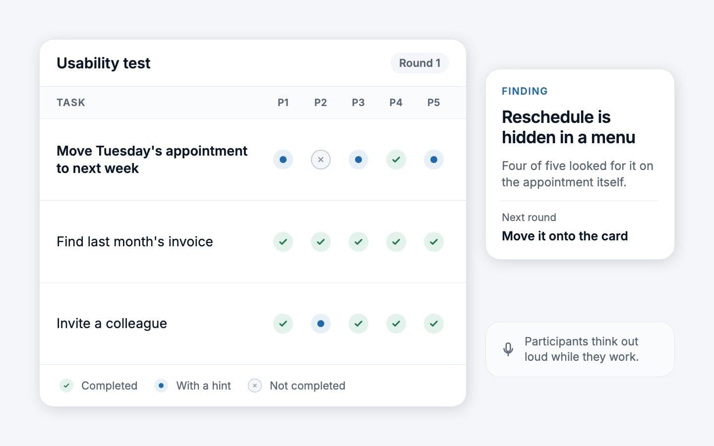Click P4 completed check for Move Tuesday's appointment
The image size is (714, 446).
(396, 160)
